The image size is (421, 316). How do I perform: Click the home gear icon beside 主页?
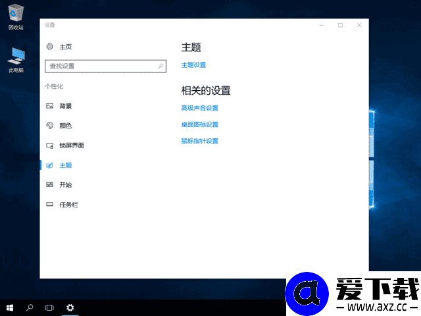[50, 47]
